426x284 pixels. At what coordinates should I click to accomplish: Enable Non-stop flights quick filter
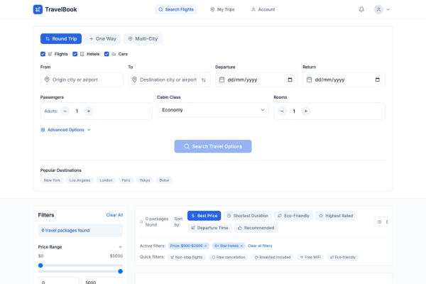coord(186,257)
